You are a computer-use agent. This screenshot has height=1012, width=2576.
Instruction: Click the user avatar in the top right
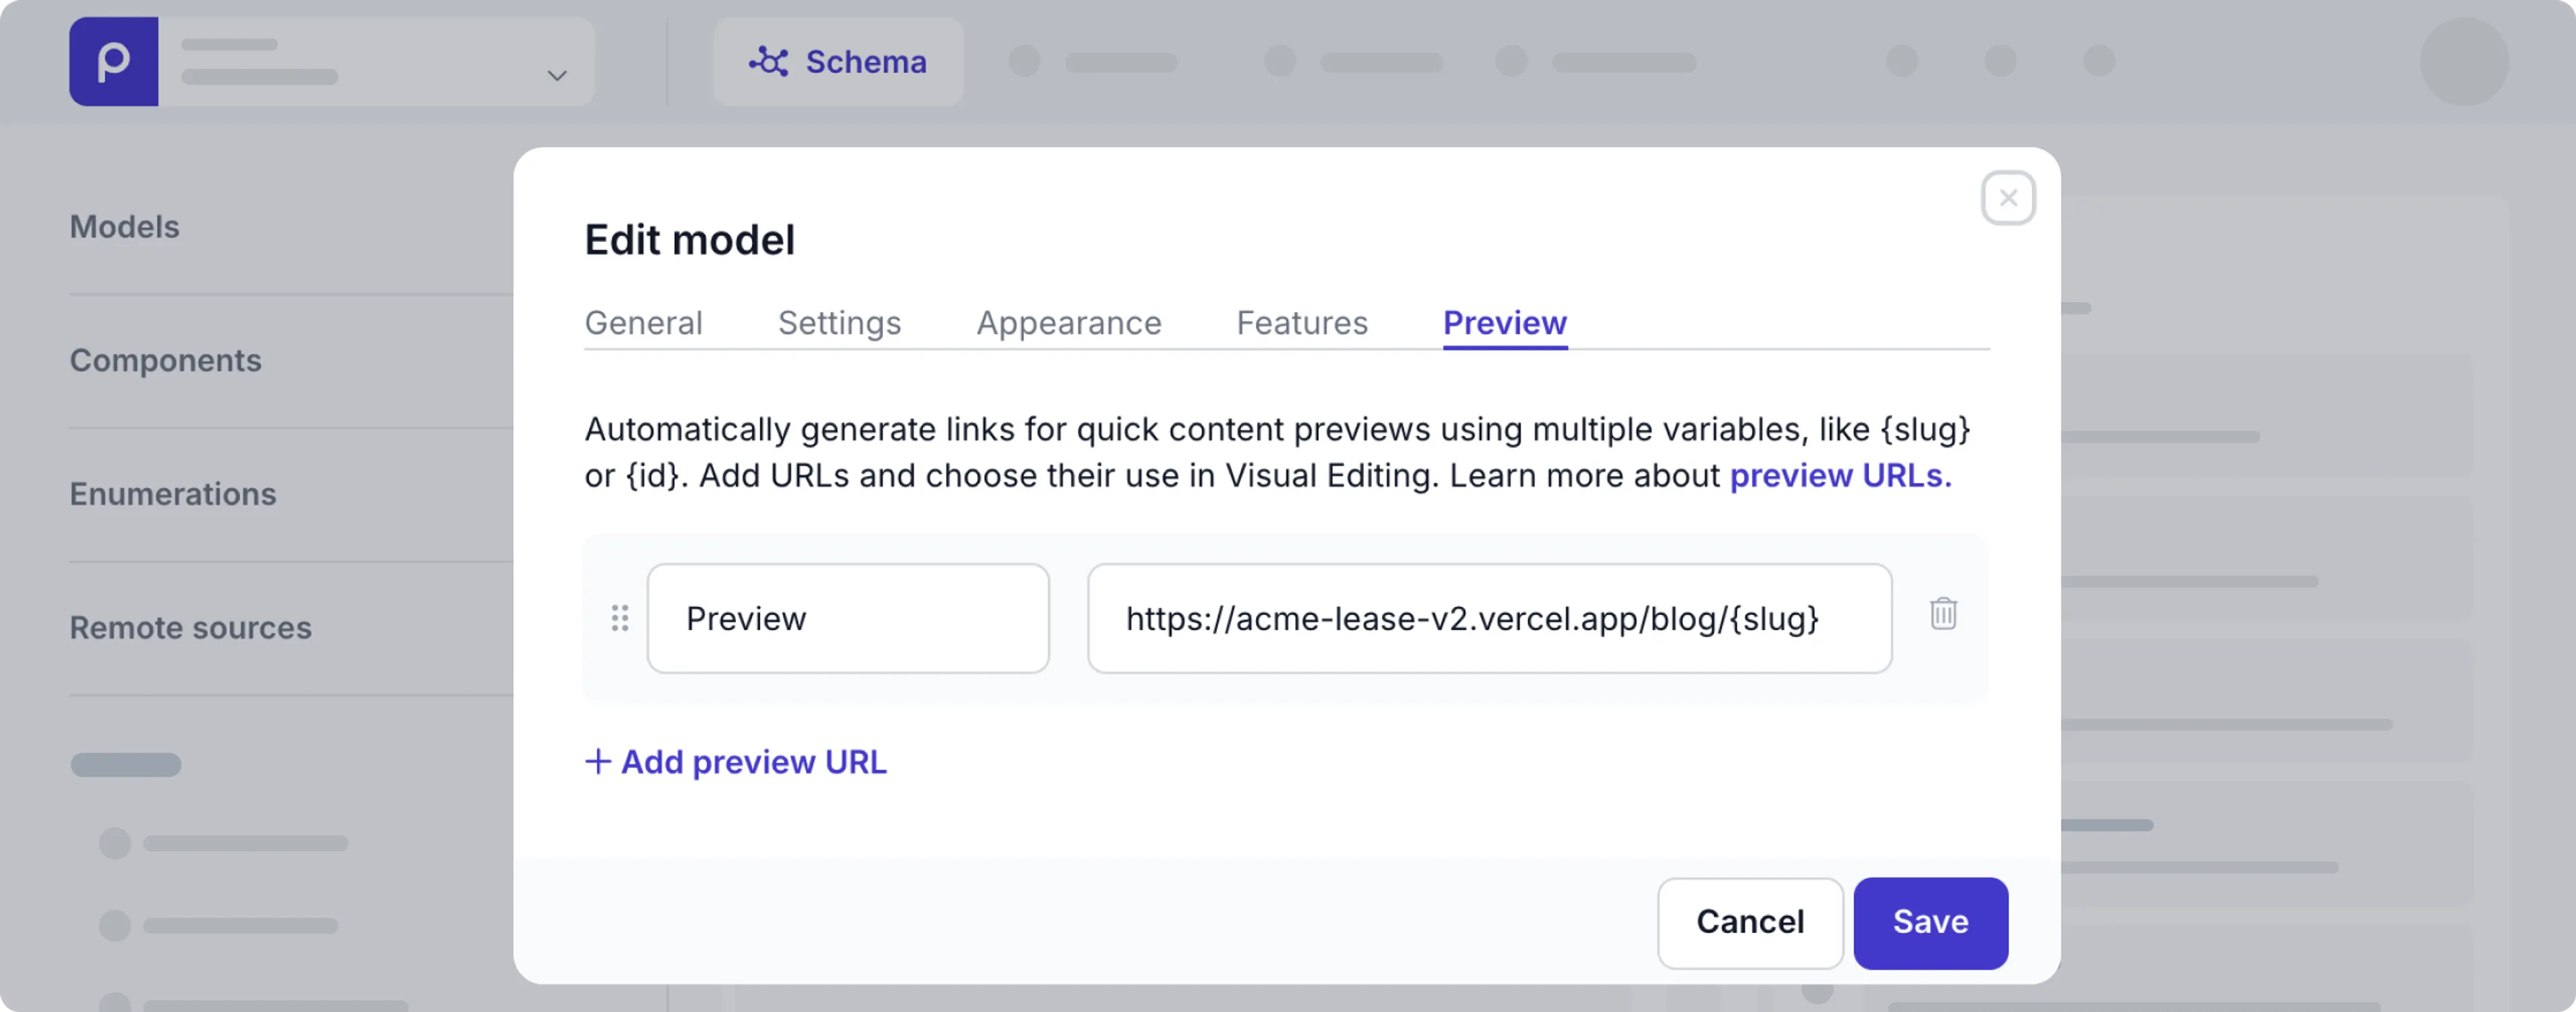pyautogui.click(x=2464, y=61)
